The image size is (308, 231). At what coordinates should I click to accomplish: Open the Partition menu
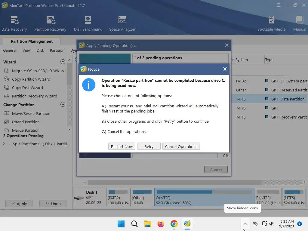(57, 50)
